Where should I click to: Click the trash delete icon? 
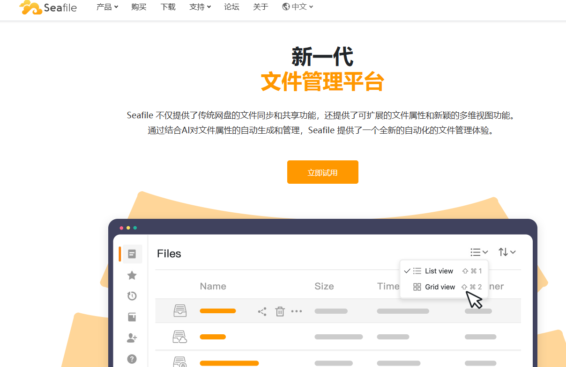point(280,311)
